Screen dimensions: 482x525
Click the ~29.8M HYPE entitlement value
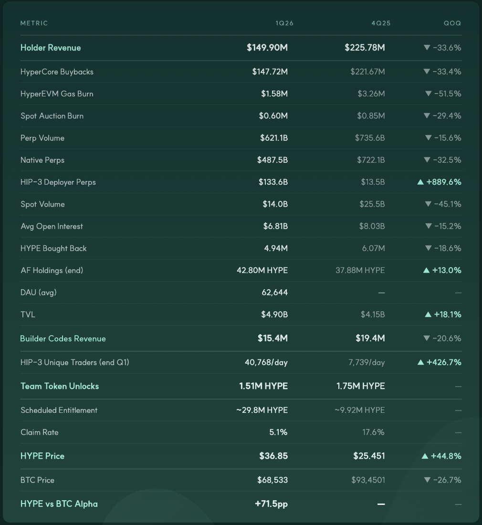[262, 410]
